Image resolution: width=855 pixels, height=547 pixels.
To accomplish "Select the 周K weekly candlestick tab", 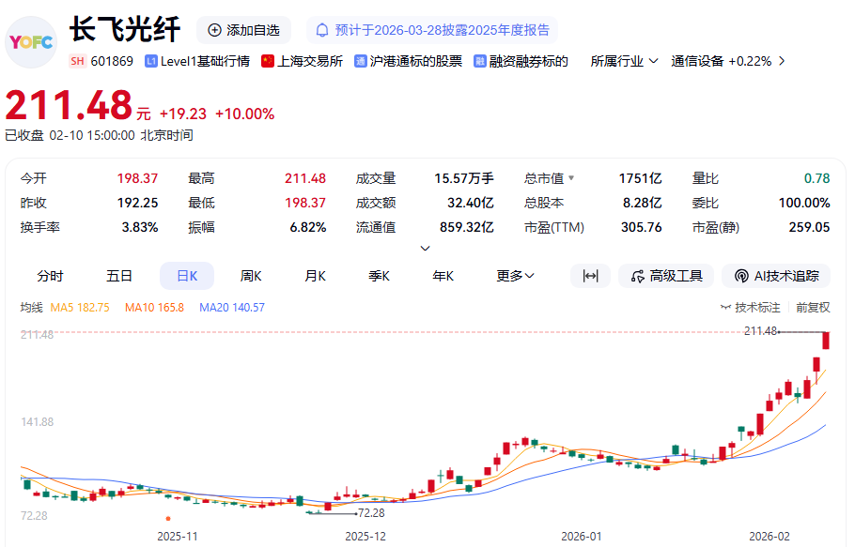I will 251,276.
